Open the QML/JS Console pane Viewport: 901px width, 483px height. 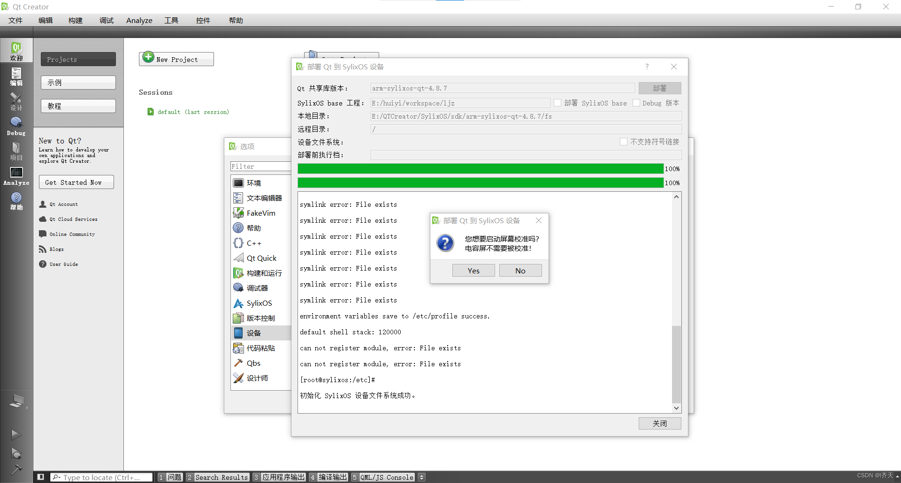(383, 477)
